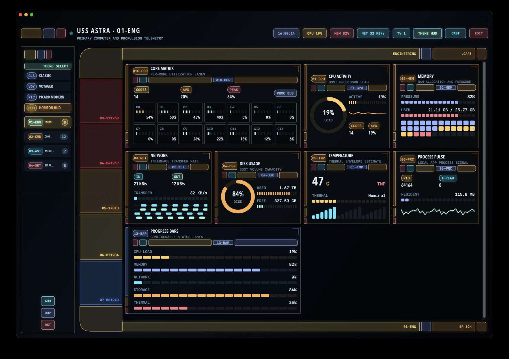Click the amber square right of LCARS label
Image resolution: width=509 pixels, height=359 pixels.
pos(481,54)
